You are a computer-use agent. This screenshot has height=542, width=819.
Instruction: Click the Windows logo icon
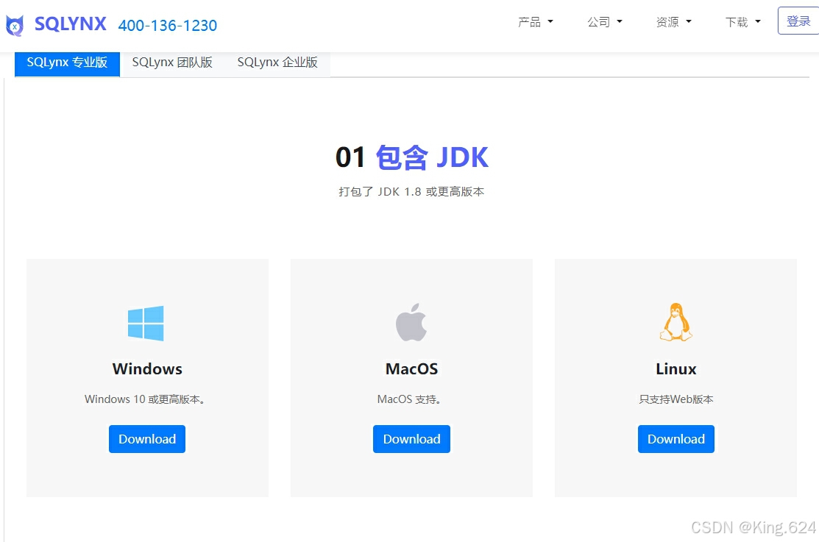(x=146, y=324)
